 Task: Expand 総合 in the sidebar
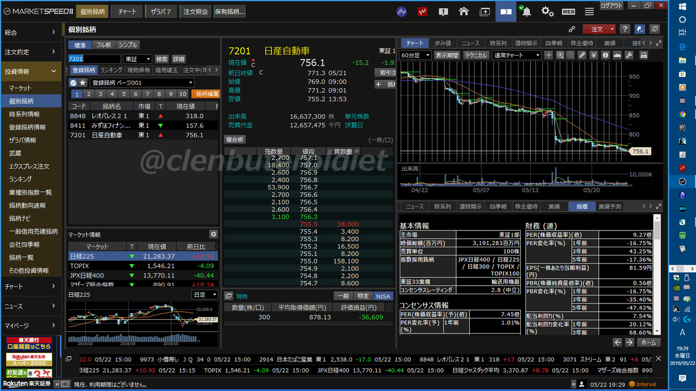30,32
